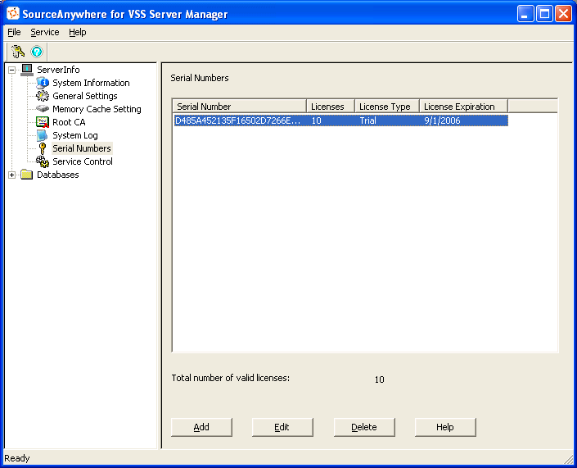This screenshot has width=577, height=468.
Task: Click the blue question mark help icon
Action: [37, 51]
